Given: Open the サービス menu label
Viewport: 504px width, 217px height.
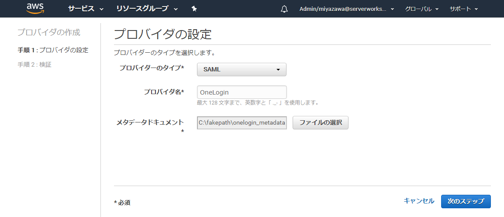Looking at the screenshot, I should pyautogui.click(x=81, y=9).
